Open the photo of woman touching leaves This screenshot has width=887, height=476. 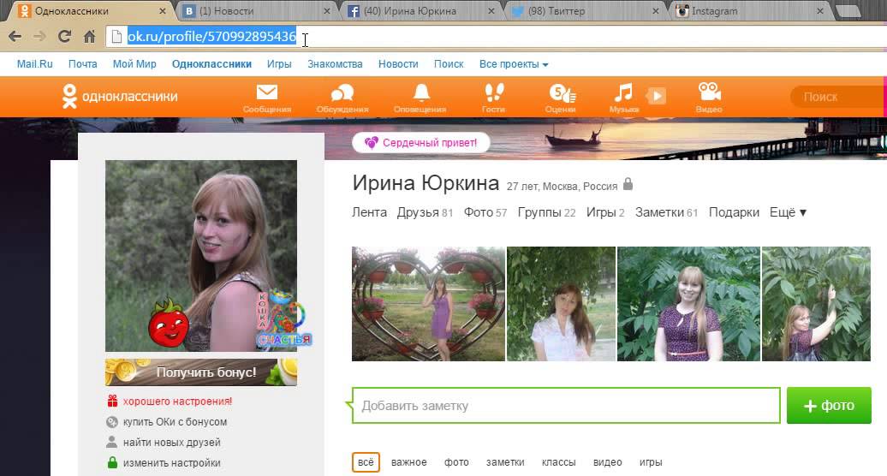point(816,304)
